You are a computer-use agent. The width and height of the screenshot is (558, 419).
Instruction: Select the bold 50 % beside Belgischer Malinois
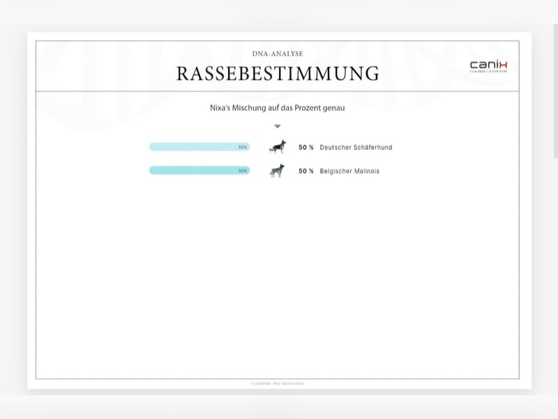tap(306, 171)
